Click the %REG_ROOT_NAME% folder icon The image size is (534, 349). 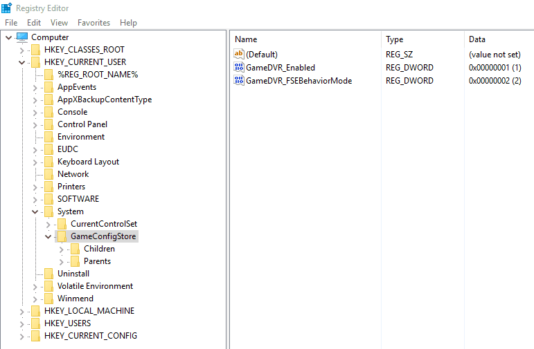[49, 75]
